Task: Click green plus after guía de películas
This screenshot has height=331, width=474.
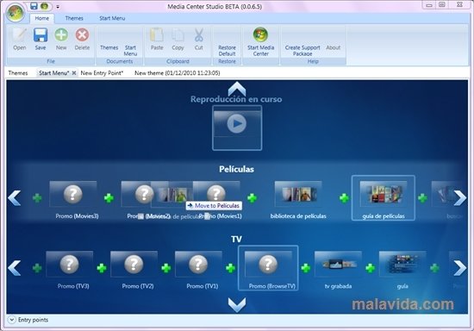Action: pos(422,198)
